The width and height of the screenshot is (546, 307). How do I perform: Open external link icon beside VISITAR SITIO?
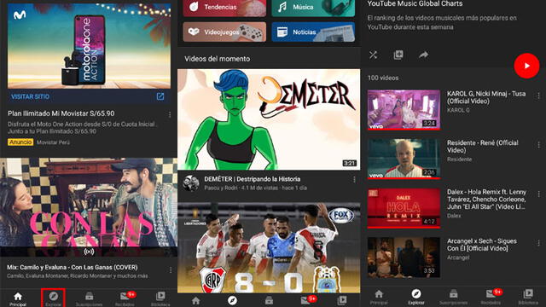[160, 96]
